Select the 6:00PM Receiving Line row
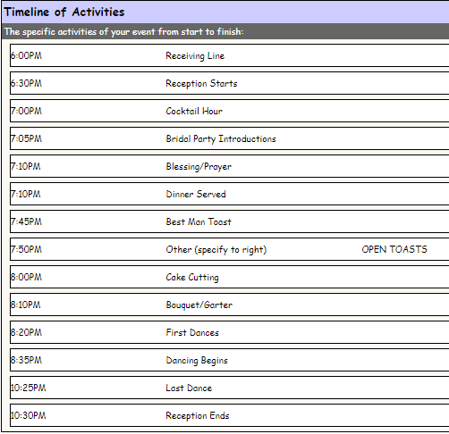This screenshot has width=449, height=434. pos(230,55)
